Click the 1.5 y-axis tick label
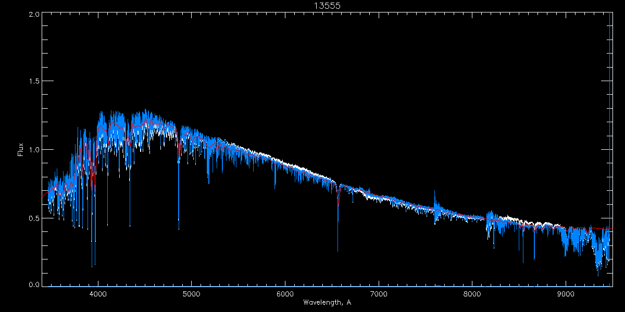Screen dimensions: 625x312 (34, 82)
